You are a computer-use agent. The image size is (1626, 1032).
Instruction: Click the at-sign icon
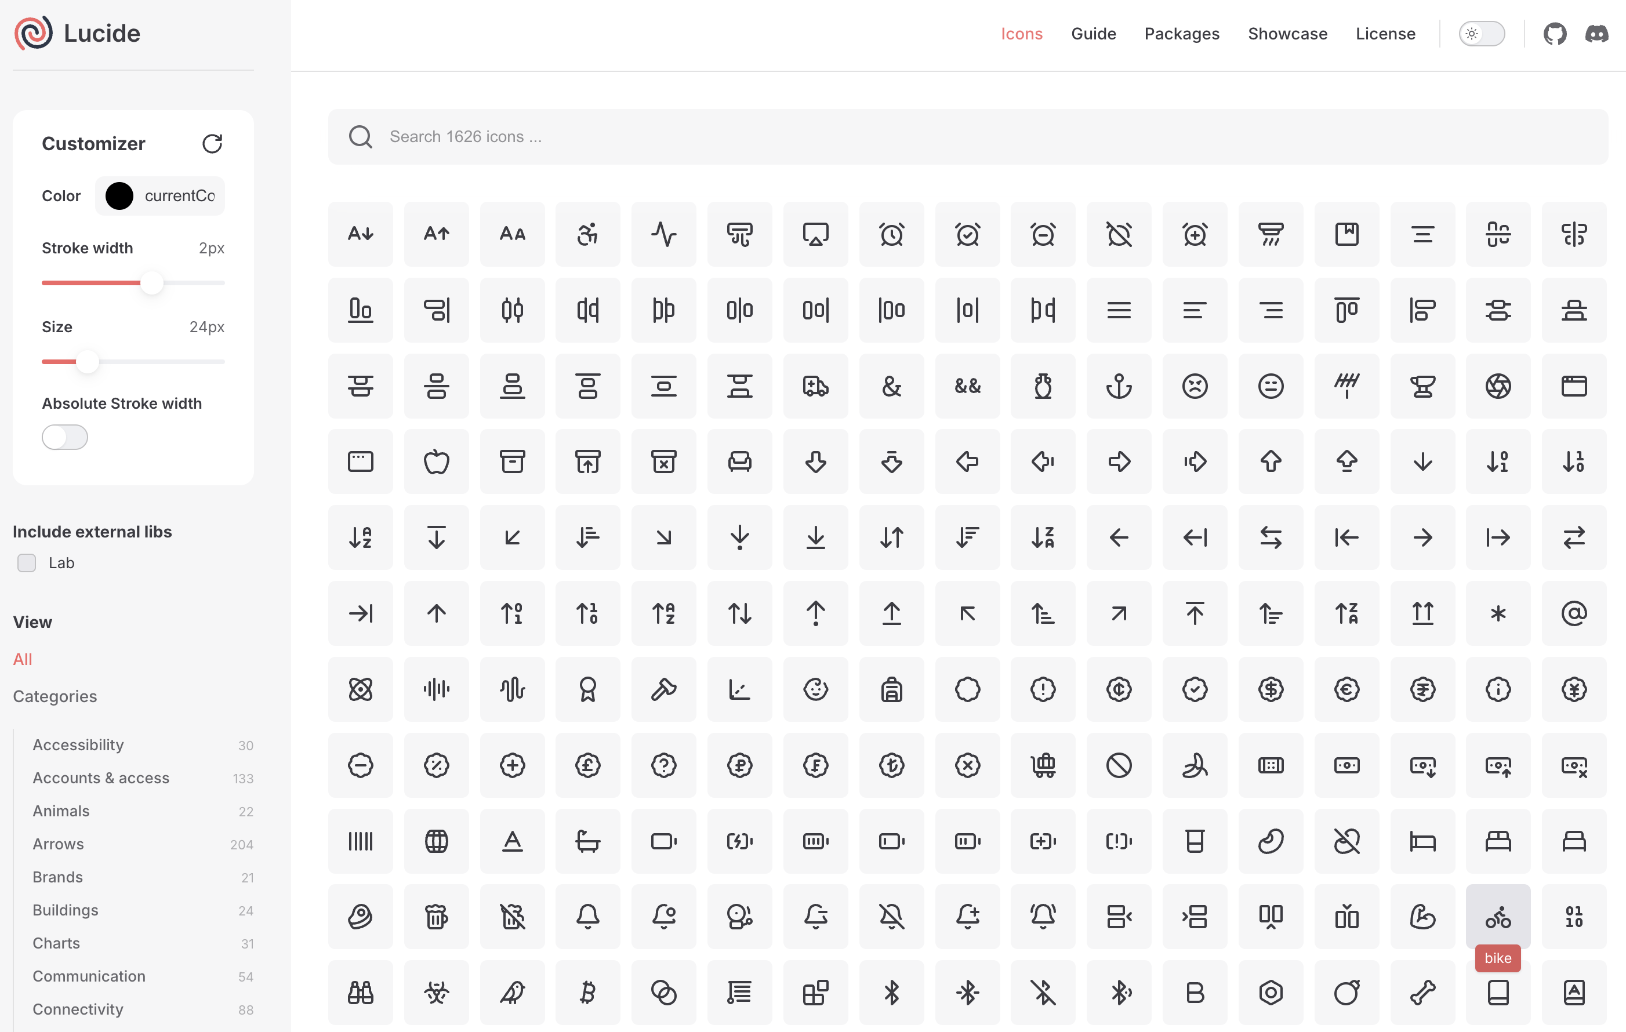[x=1573, y=613]
